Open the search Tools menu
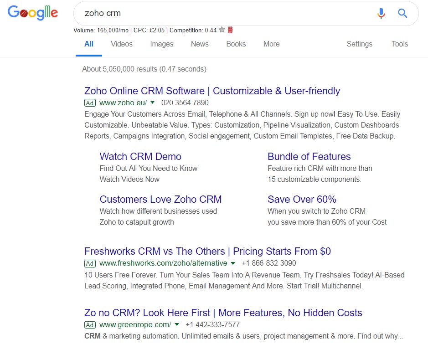The height and width of the screenshot is (344, 428). pos(400,44)
